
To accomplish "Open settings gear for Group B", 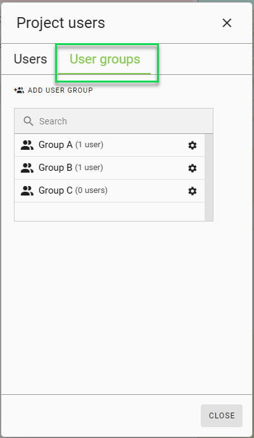I will click(x=193, y=168).
